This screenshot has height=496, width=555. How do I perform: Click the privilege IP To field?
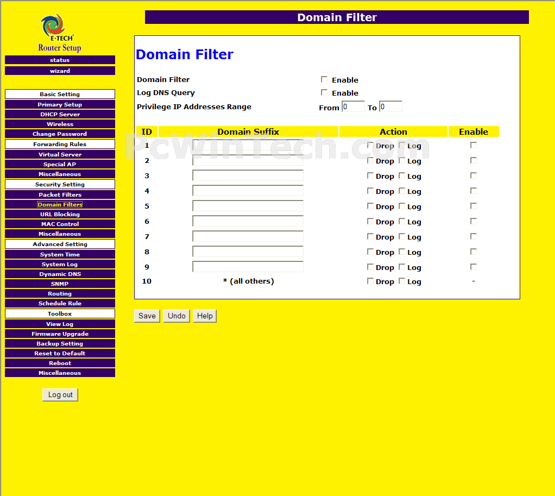[390, 106]
